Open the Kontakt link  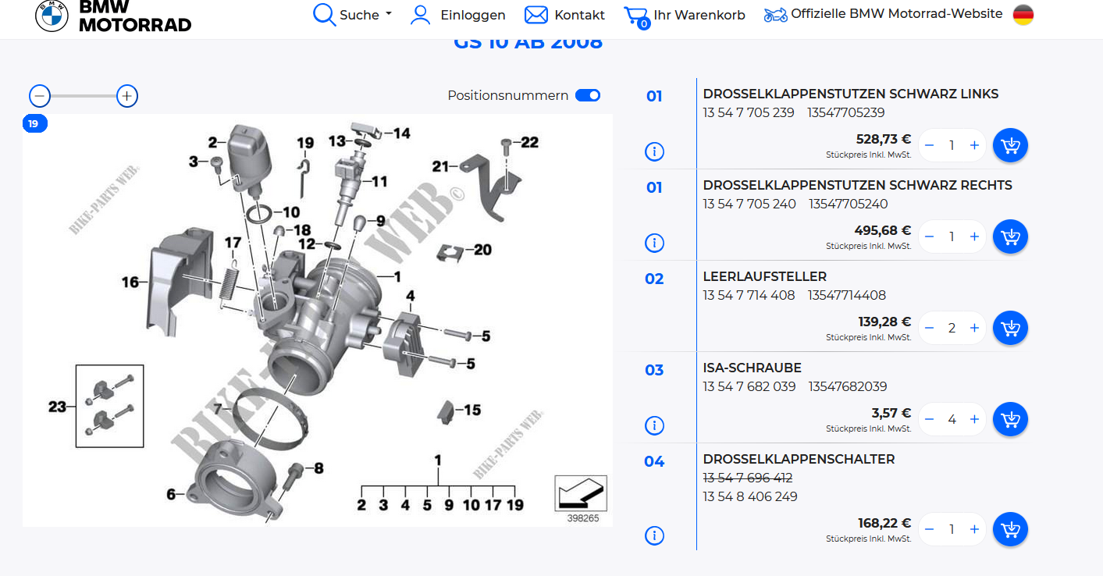coord(579,15)
